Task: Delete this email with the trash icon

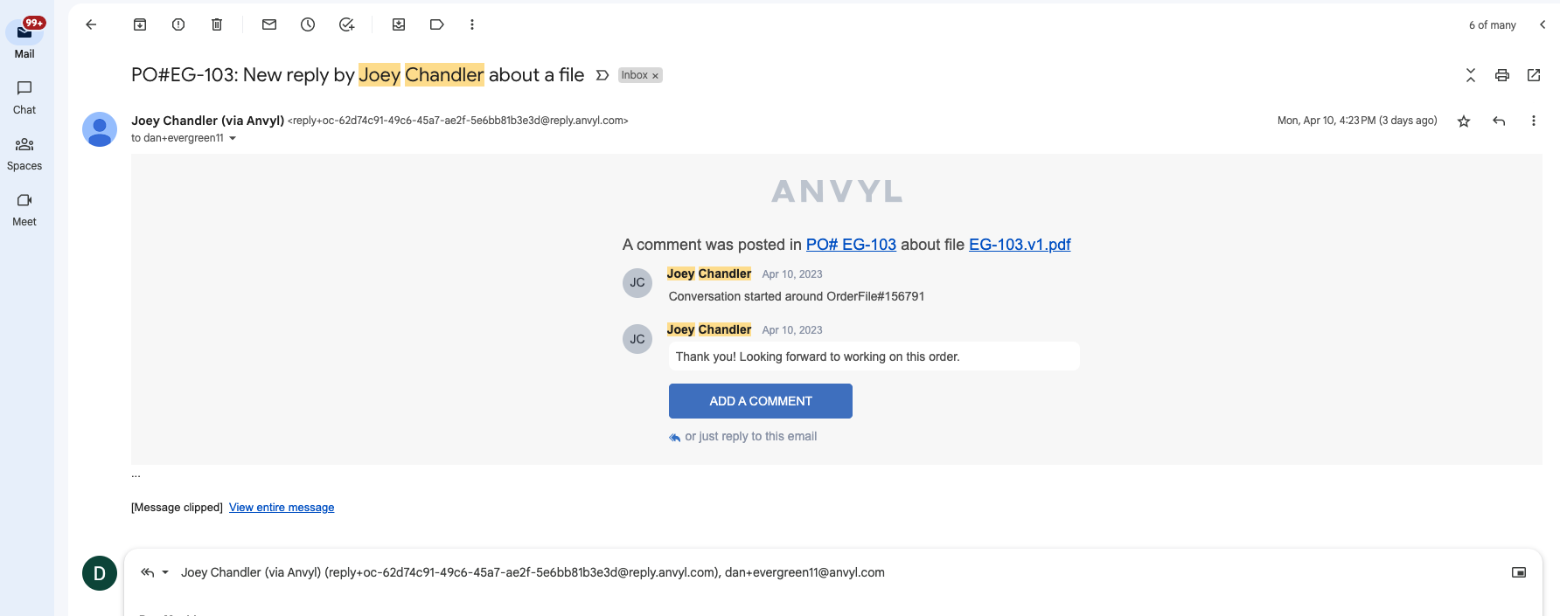Action: tap(217, 24)
